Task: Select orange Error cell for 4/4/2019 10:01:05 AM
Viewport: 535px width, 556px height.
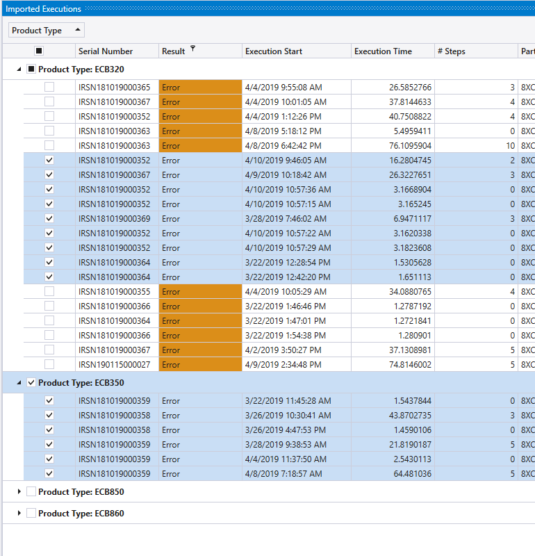Action: (200, 101)
